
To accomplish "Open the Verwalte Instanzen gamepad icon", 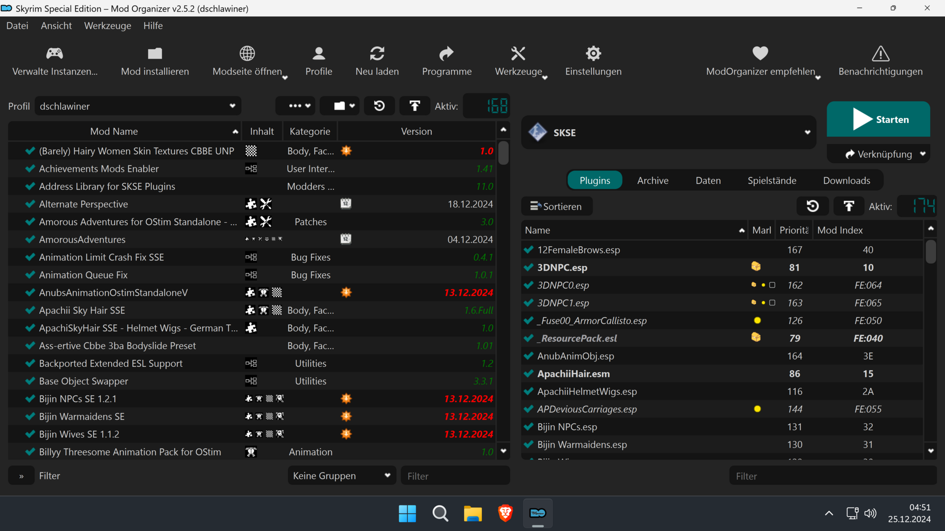I will (x=55, y=53).
